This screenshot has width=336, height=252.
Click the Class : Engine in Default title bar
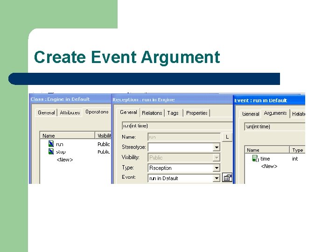point(70,99)
